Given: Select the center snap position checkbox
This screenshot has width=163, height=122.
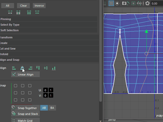Looking at the screenshot, I should [23, 93].
